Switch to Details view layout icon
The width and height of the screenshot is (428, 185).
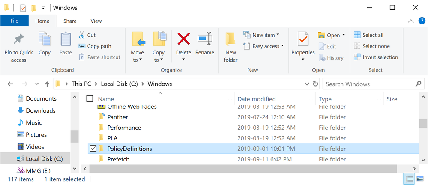tap(409, 179)
